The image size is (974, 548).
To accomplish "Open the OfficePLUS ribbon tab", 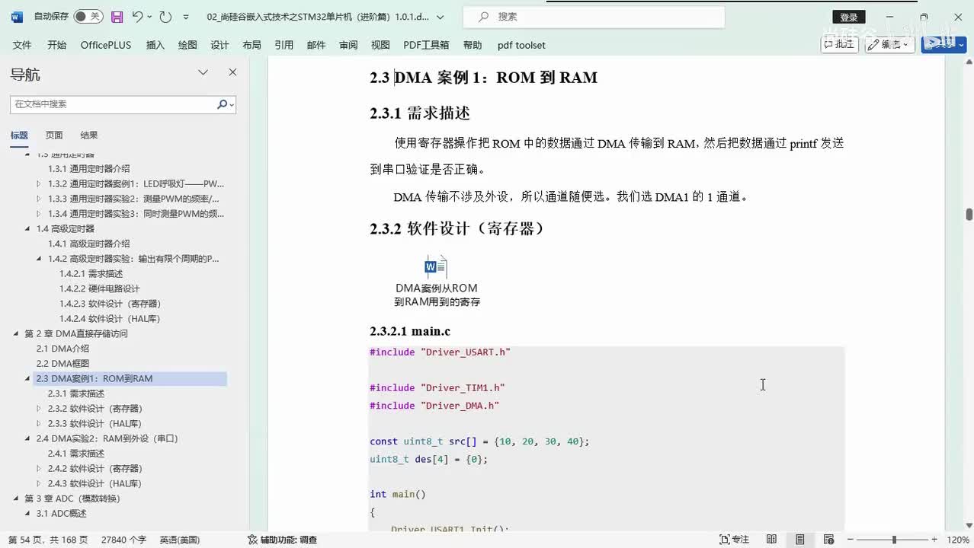I will [106, 45].
